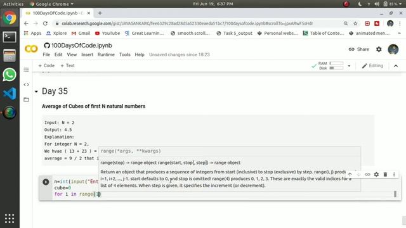Open the Task 5_output bookmark
Viewport: 406px width, 228px height.
(234, 34)
